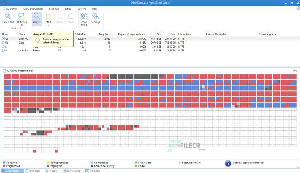Image resolution: width=300 pixels, height=173 pixels.
Task: Click the Folder orange legend swatch
Action: point(136,166)
